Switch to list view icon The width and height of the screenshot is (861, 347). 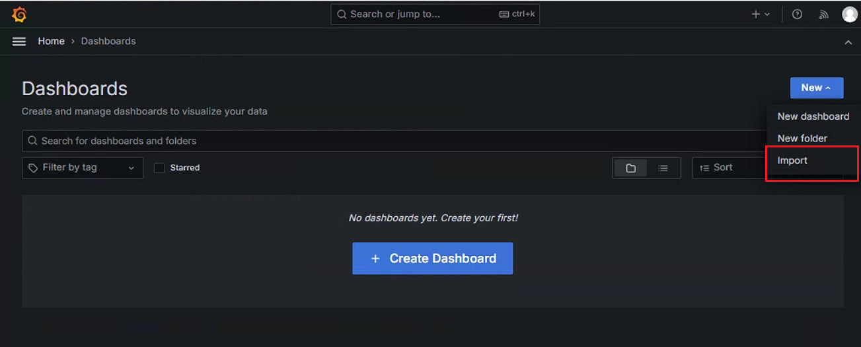[x=663, y=168]
